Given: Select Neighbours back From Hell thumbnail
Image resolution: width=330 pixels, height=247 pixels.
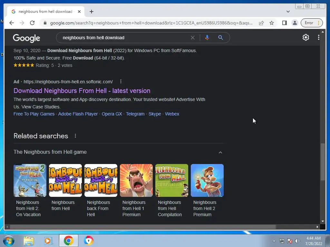Looking at the screenshot, I should coord(101,180).
